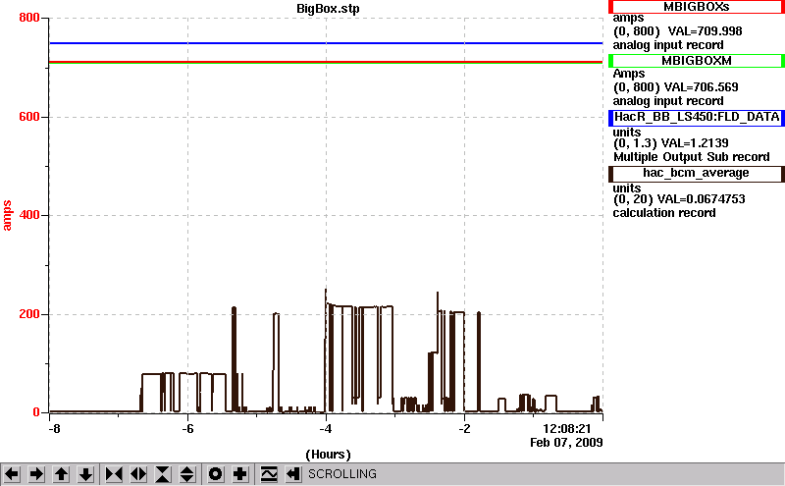Click the VAL=1.2139 readout
This screenshot has height=486, width=785.
[x=695, y=143]
